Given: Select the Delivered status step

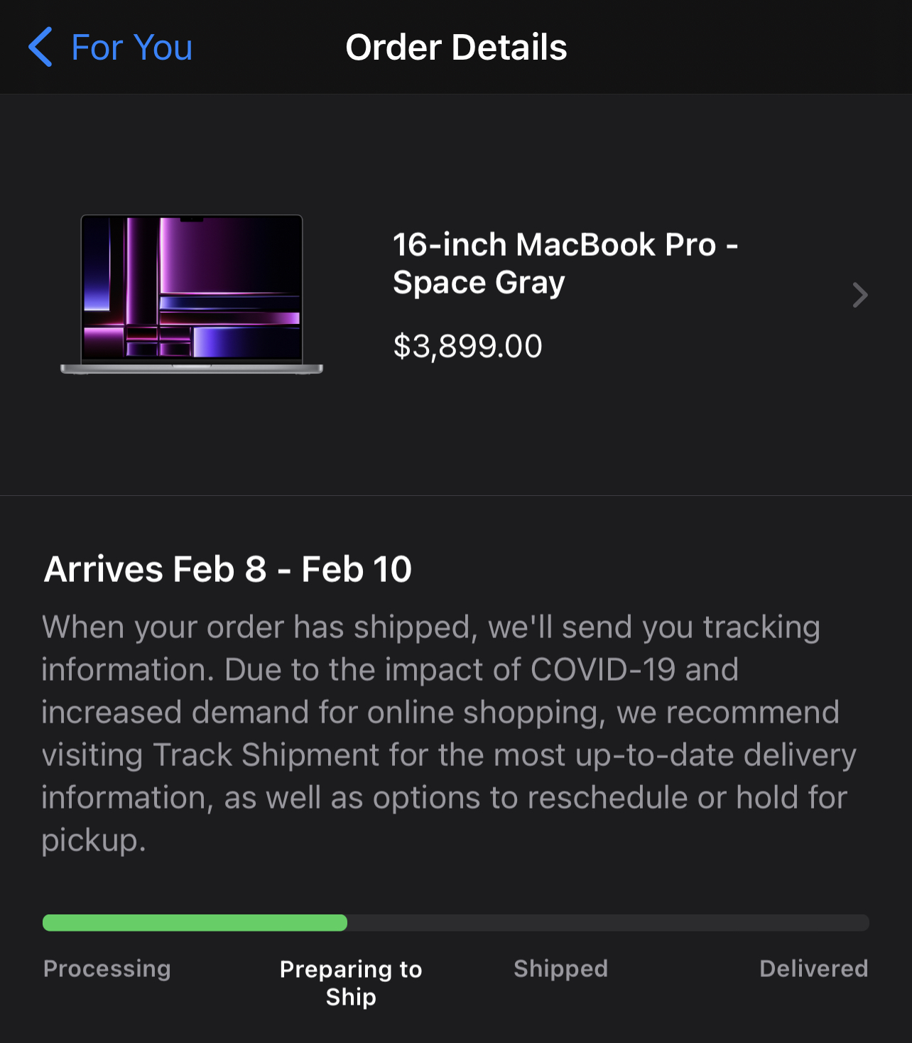Looking at the screenshot, I should (813, 968).
